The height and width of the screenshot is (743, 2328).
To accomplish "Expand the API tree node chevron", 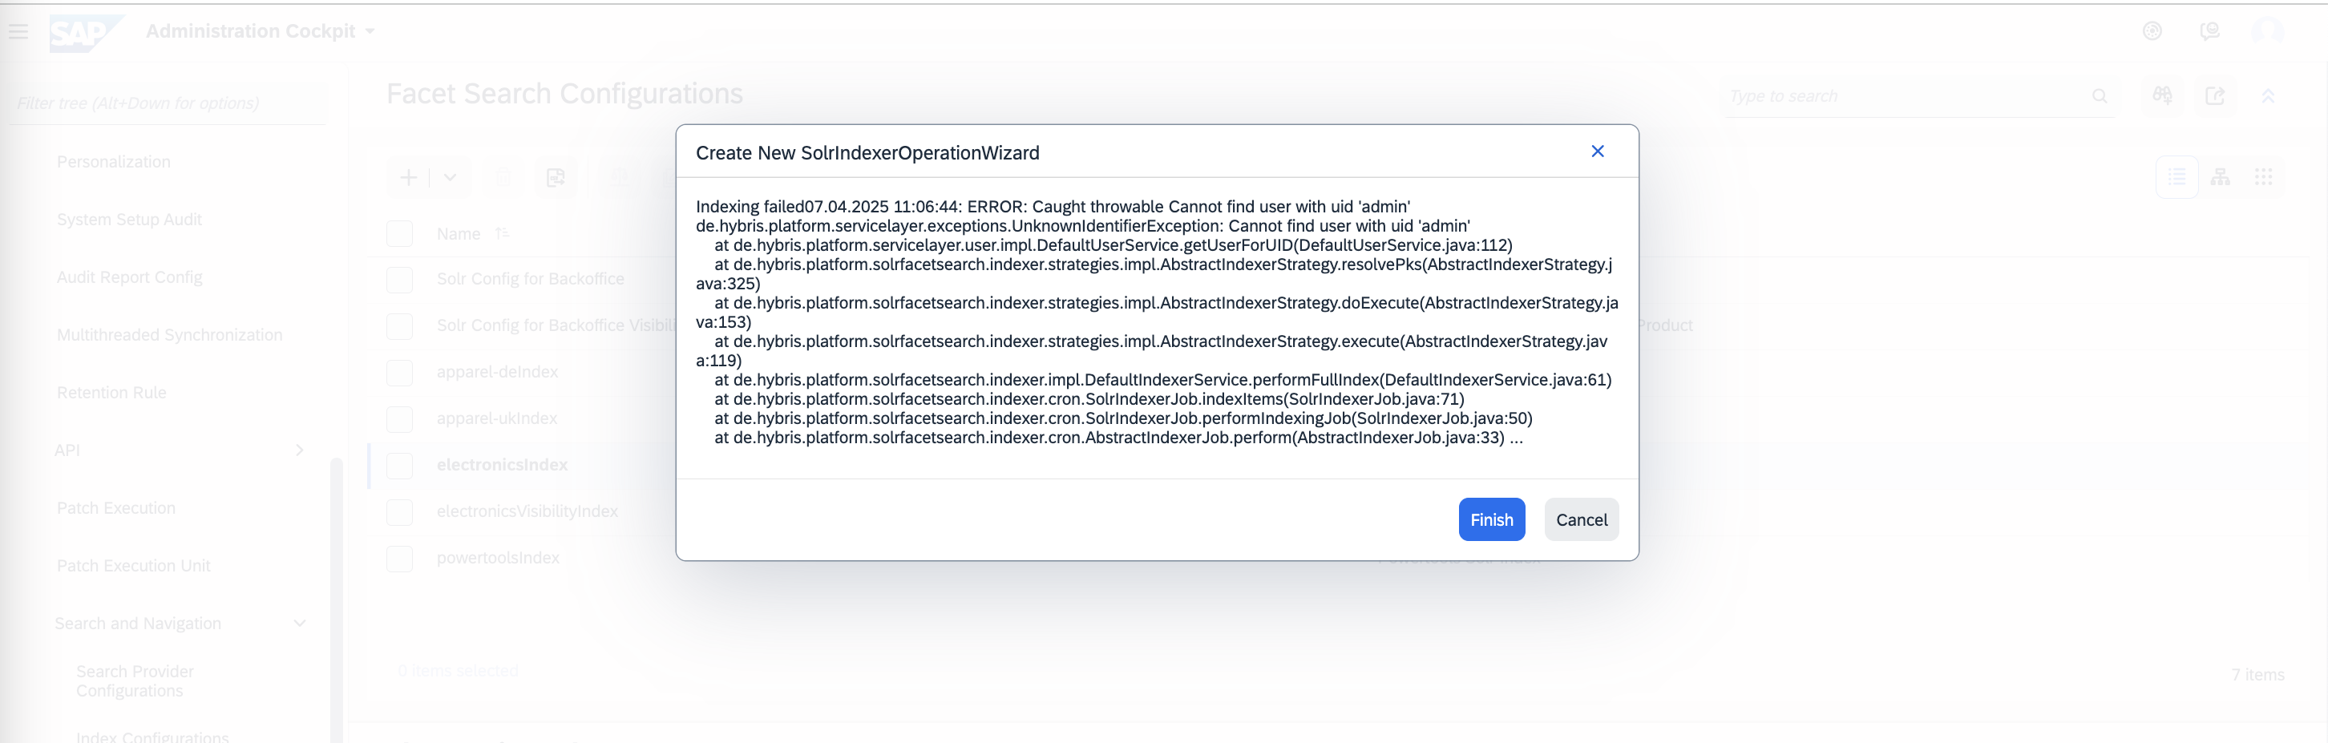I will point(299,450).
